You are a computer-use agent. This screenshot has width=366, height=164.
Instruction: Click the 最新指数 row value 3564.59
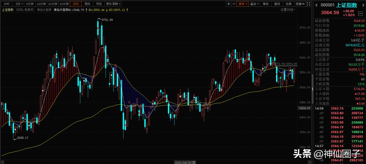pyautogui.click(x=359, y=21)
